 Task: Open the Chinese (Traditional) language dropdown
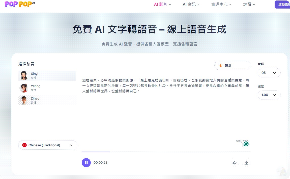tap(47, 145)
